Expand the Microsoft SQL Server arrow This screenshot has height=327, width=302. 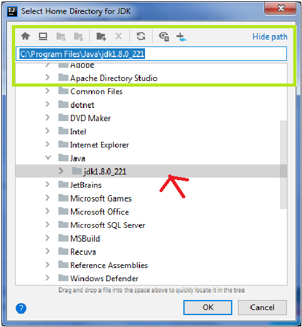point(48,225)
